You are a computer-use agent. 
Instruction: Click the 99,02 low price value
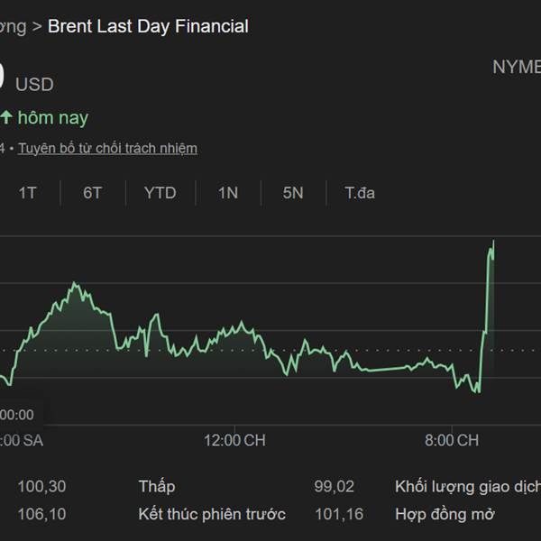click(x=335, y=487)
